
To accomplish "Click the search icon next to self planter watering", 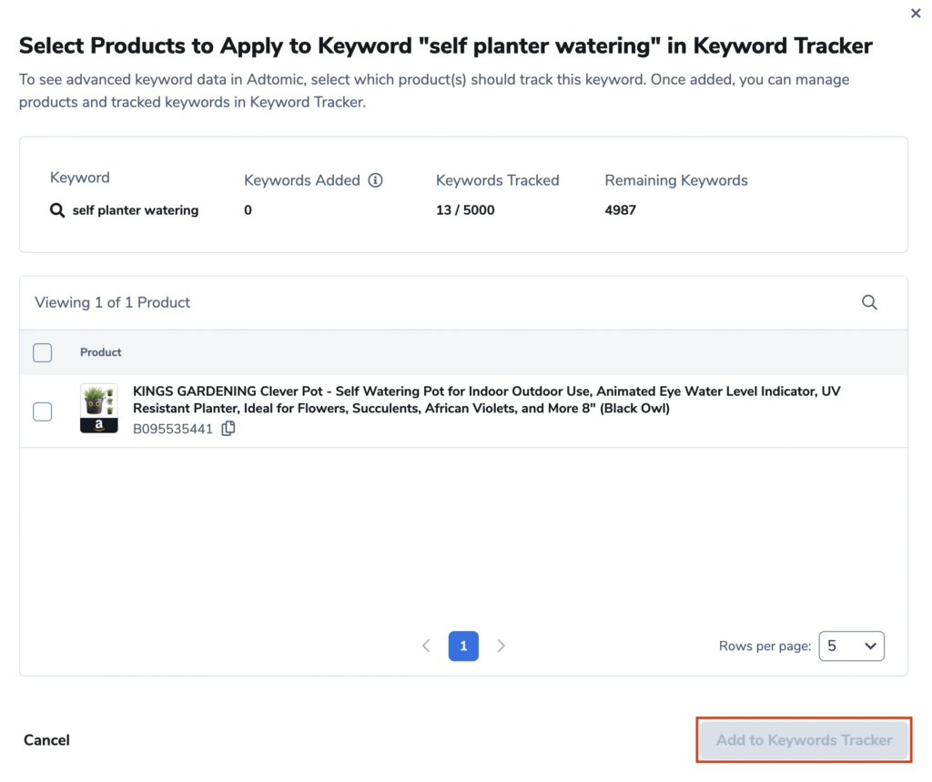I will (x=56, y=209).
